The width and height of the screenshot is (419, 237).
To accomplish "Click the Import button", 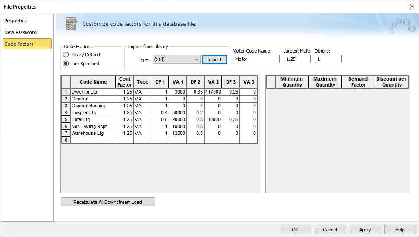I will (x=214, y=59).
